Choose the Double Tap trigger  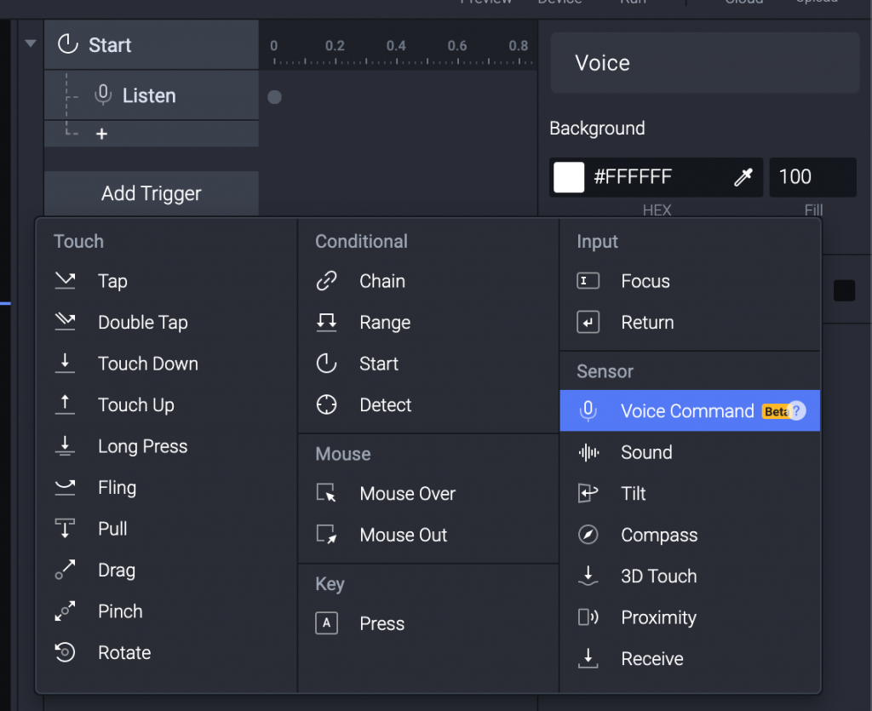pyautogui.click(x=142, y=323)
